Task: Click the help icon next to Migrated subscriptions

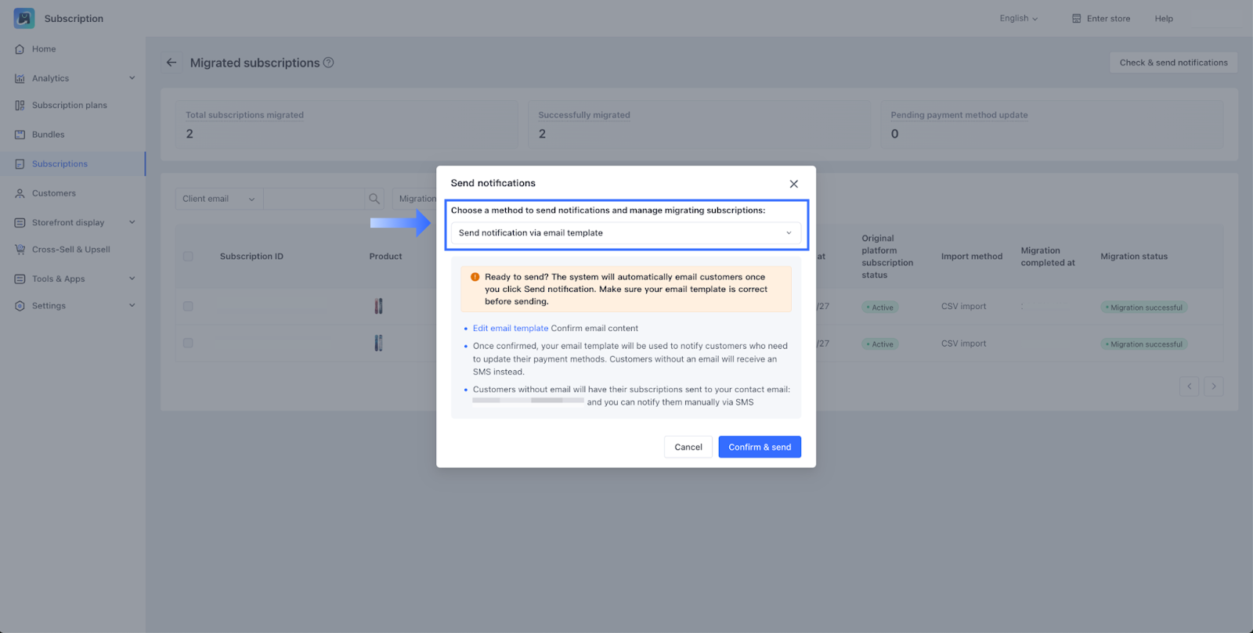Action: [x=329, y=63]
